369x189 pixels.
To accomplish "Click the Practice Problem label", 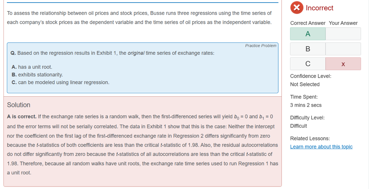I will [261, 46].
